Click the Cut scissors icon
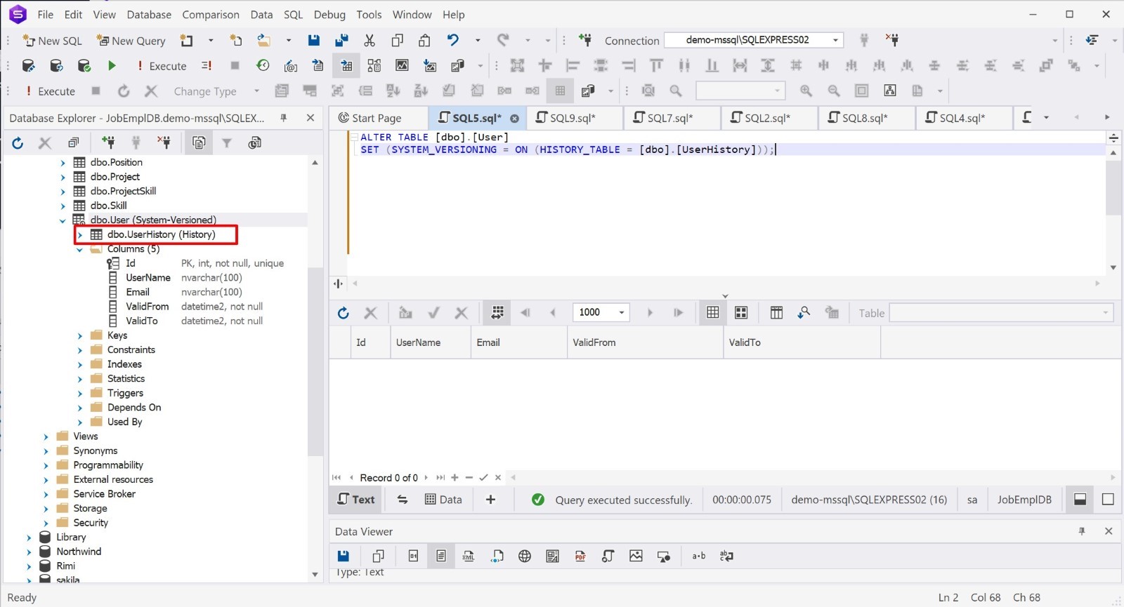Image resolution: width=1124 pixels, height=607 pixels. tap(370, 41)
